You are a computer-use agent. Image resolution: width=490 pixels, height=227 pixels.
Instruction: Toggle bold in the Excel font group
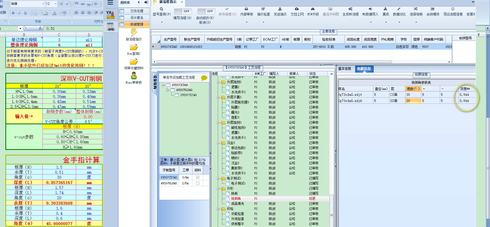13,13
